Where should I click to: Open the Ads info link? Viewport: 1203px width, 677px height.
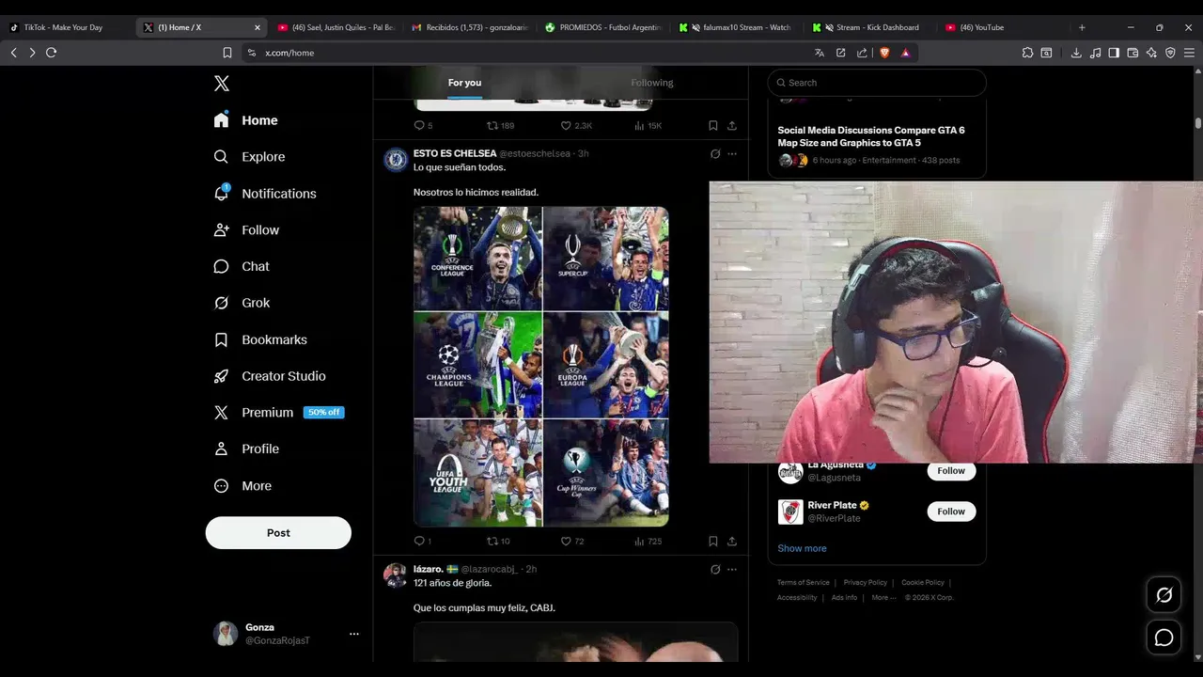(844, 598)
